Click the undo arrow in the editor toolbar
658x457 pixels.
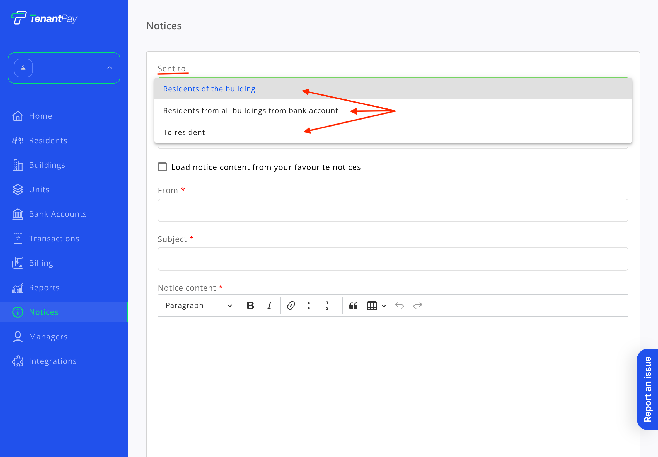399,305
